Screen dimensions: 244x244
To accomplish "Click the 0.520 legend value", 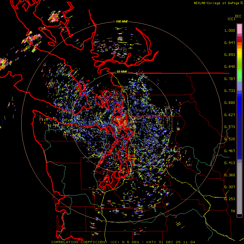I will [230, 139].
